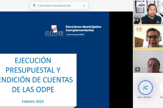The width and height of the screenshot is (163, 108).
Task: Select the highlighted participant with raised hand
Action: point(149,37)
